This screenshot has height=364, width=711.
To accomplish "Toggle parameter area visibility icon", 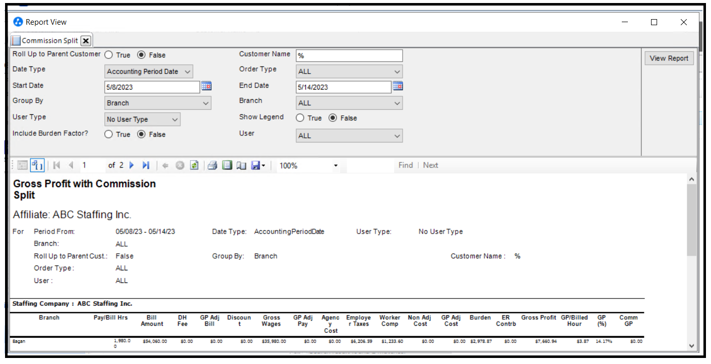I will tap(37, 165).
